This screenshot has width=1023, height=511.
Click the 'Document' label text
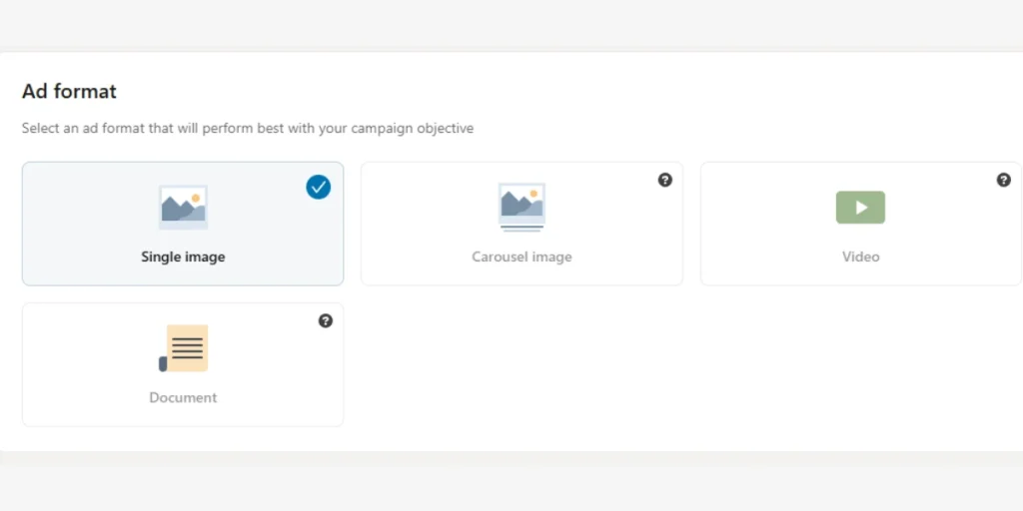point(183,397)
